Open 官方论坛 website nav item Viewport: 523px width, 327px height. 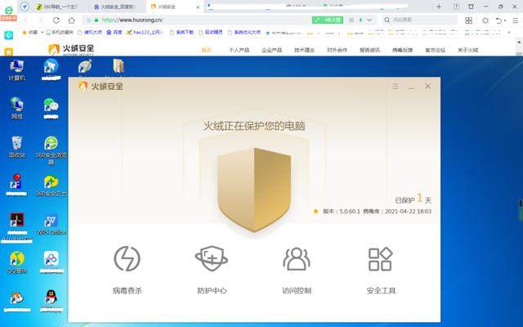[435, 50]
